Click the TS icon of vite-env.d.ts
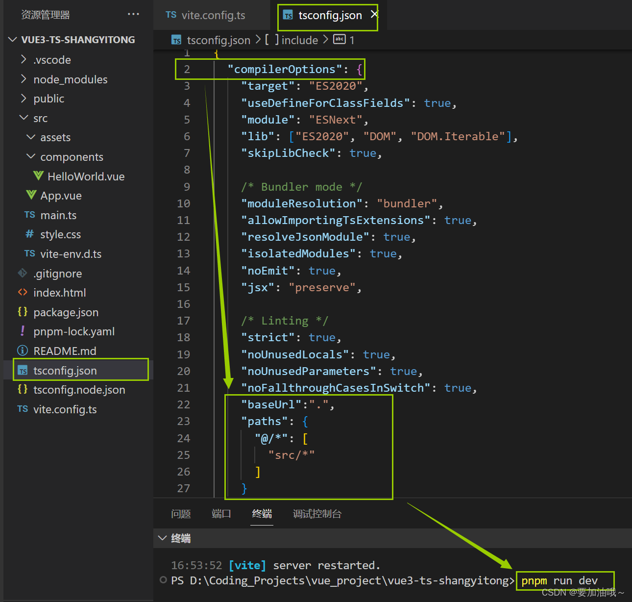The image size is (632, 602). (x=30, y=253)
